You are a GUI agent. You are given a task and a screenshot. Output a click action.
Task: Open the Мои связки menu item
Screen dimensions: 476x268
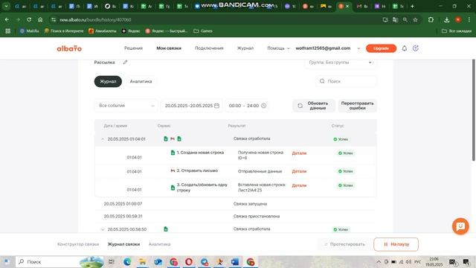(x=169, y=48)
